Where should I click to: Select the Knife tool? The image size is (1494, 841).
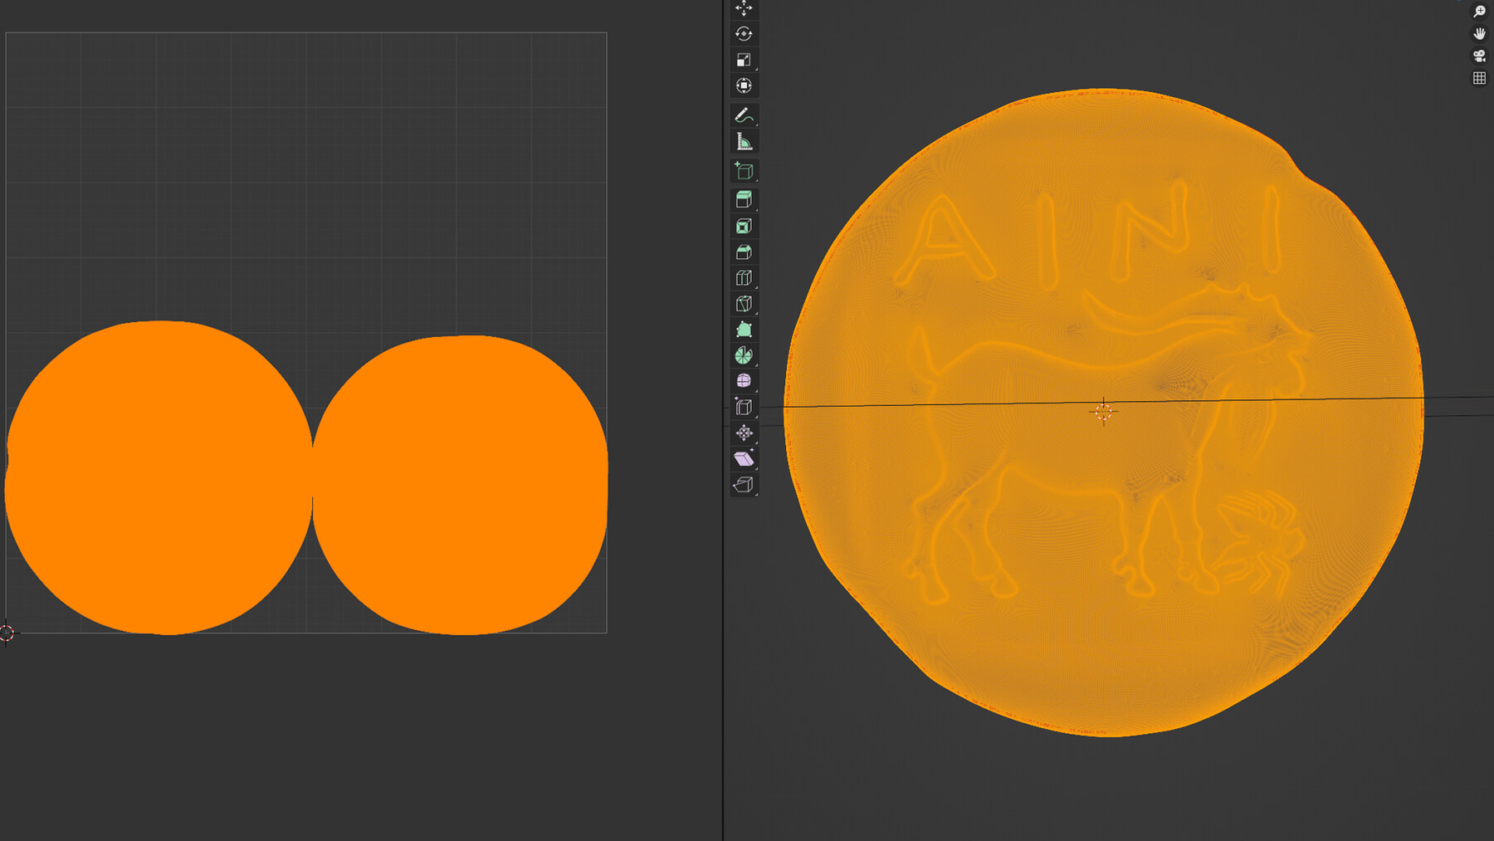[x=744, y=303]
